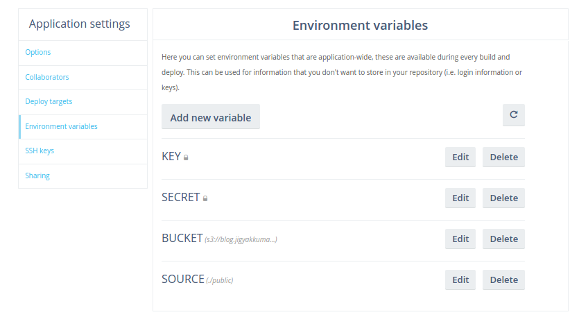Viewport: 579px width, 326px height.
Task: Delete the KEY variable
Action: [x=503, y=157]
